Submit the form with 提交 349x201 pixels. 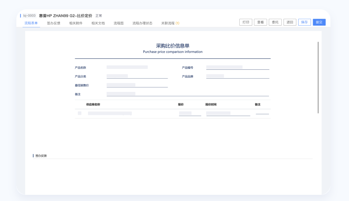click(x=319, y=22)
